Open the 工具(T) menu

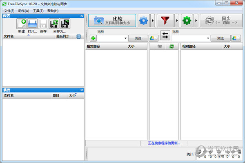[38, 11]
